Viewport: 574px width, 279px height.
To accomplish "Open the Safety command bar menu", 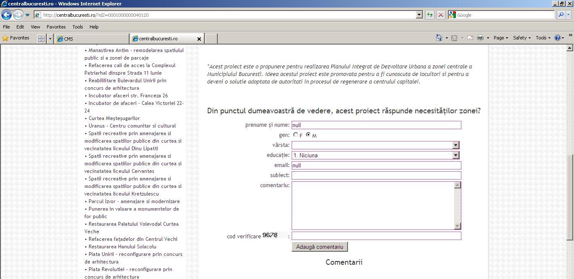I will coord(522,38).
